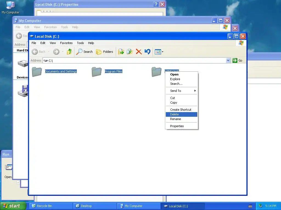Viewport: 281px width, 210px height.
Task: Open the Views icon in toolbar
Action: [158, 52]
